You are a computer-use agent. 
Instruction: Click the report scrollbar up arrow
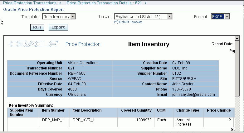coord(237,38)
